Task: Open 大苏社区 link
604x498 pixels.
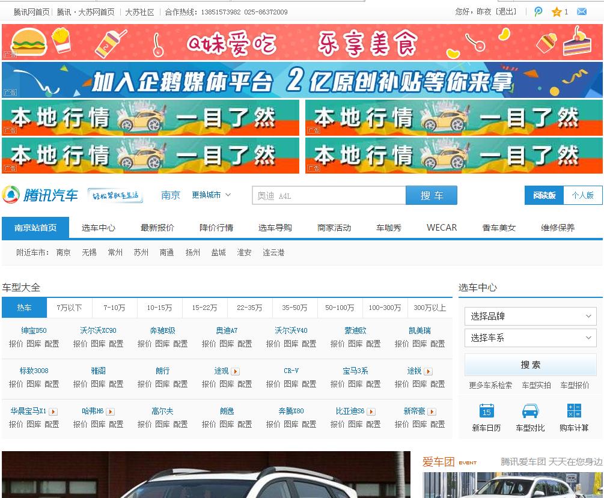Action: click(139, 12)
